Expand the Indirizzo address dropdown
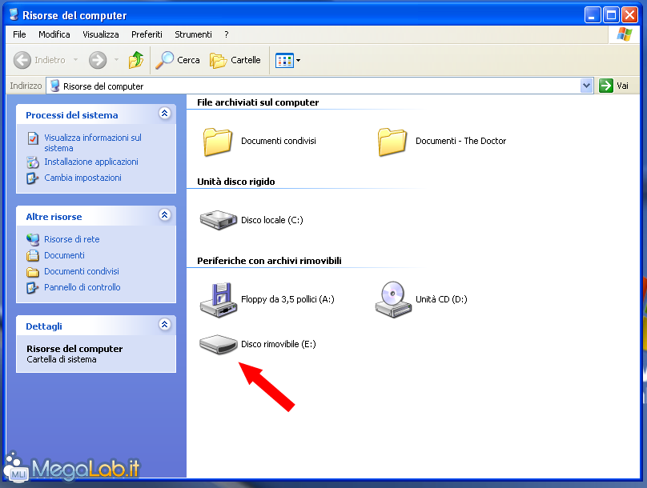647x488 pixels. coord(586,86)
